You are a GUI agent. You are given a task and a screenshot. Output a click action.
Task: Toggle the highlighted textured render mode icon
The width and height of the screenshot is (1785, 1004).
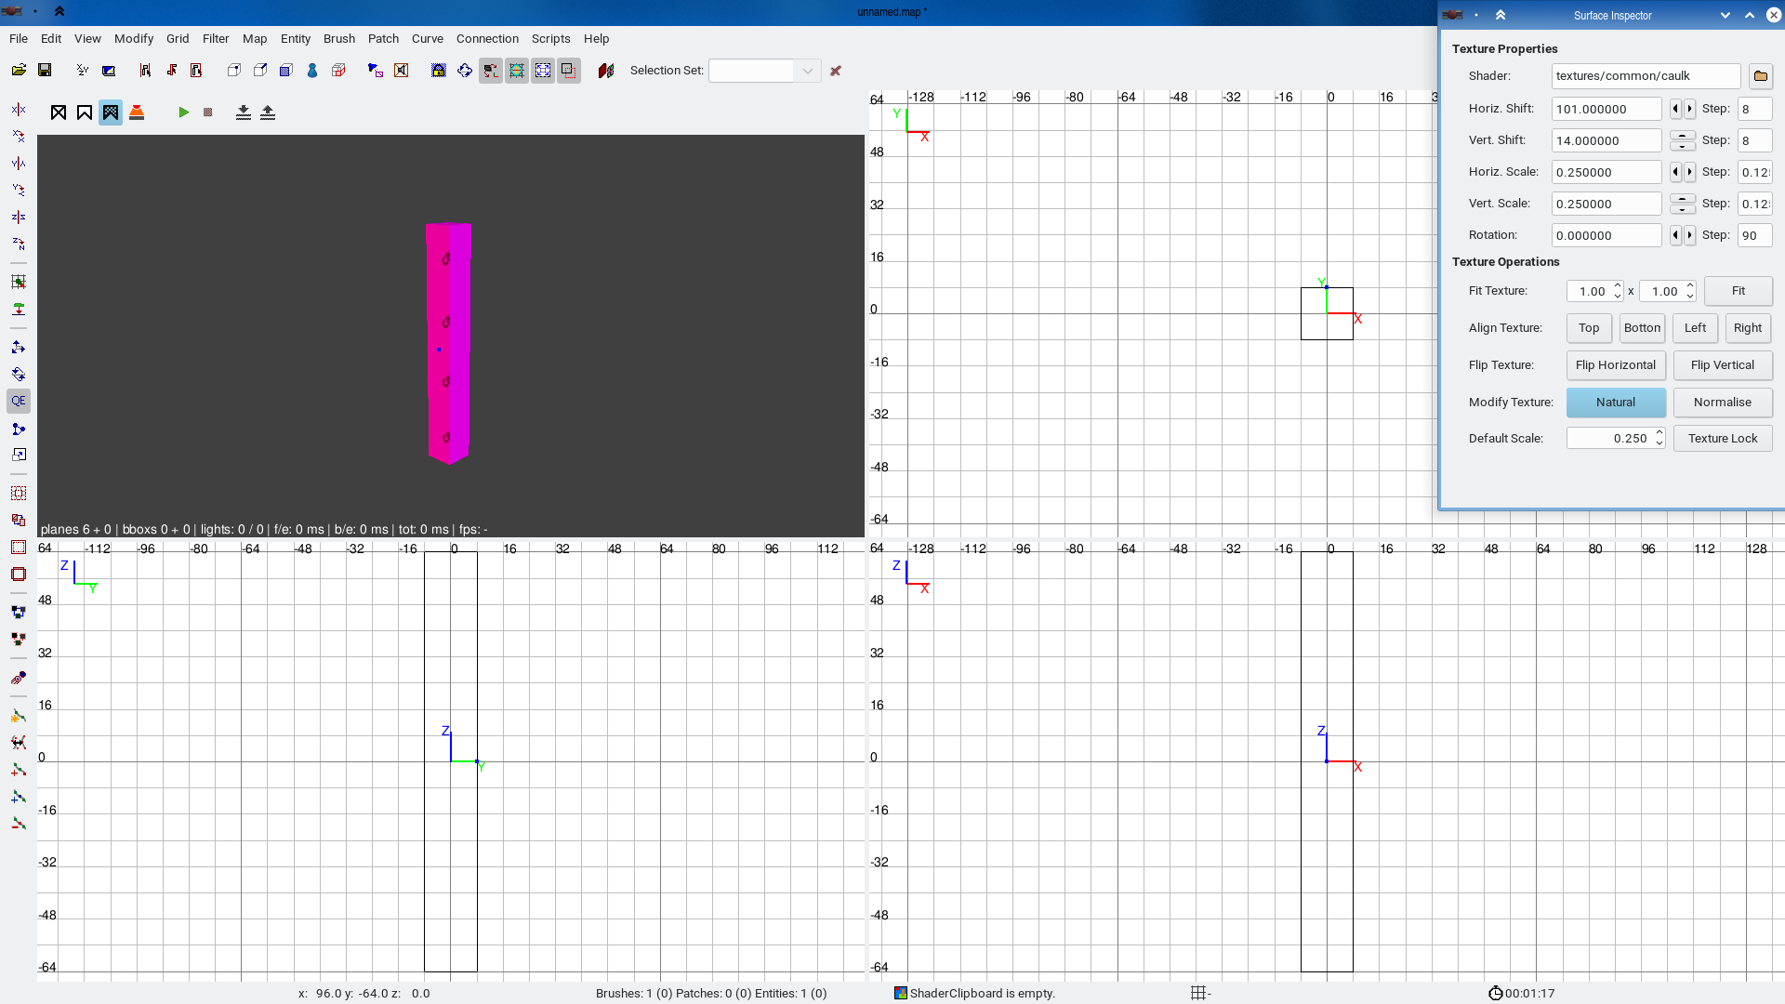(x=111, y=112)
